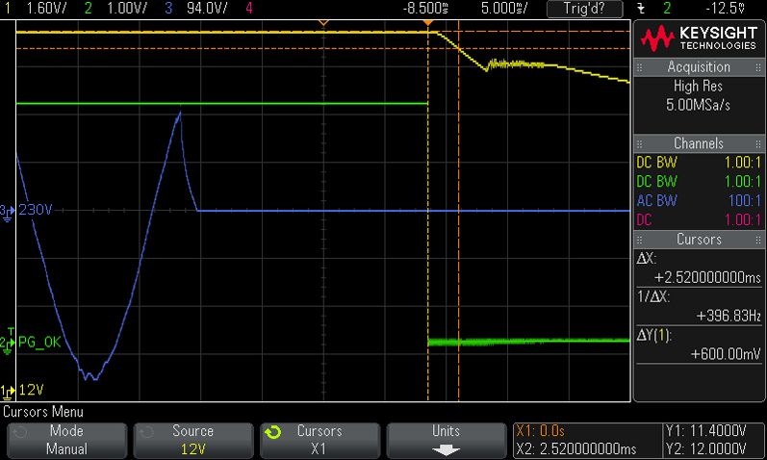Click the channel 4 indicator in top bar

[x=249, y=8]
